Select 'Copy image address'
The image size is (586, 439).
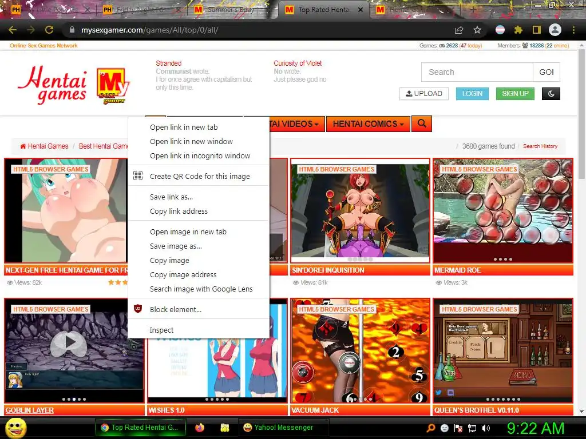point(199,274)
